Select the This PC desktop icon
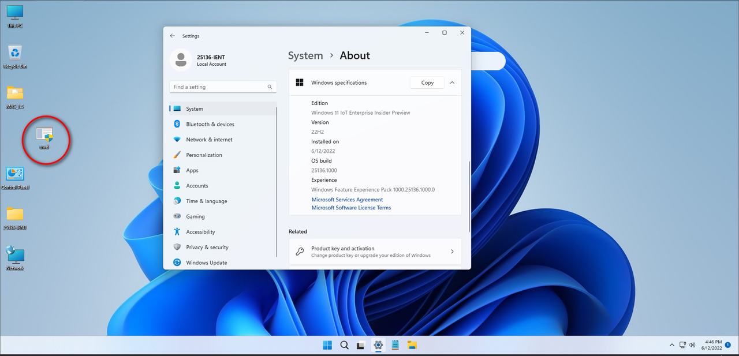The image size is (739, 356). click(15, 16)
